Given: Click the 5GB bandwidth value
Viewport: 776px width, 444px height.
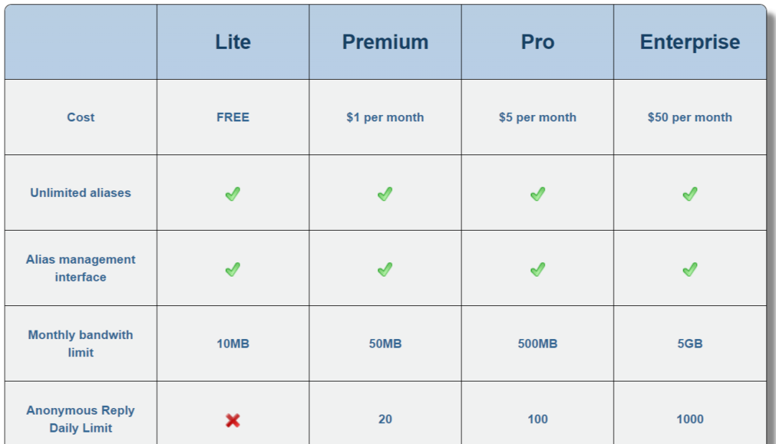Looking at the screenshot, I should point(690,343).
